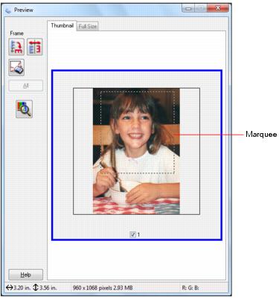The image size is (279, 299).
Task: Click the Preview window title bar icon
Action: point(8,10)
